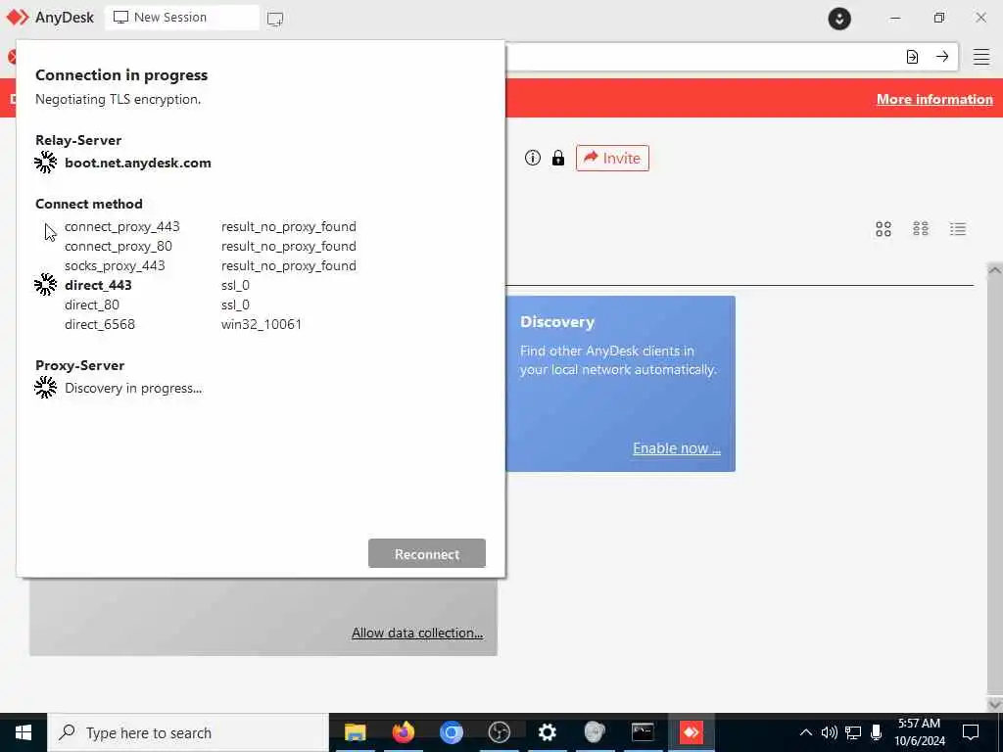
Task: Click Enable now link in Discovery card
Action: click(x=677, y=448)
